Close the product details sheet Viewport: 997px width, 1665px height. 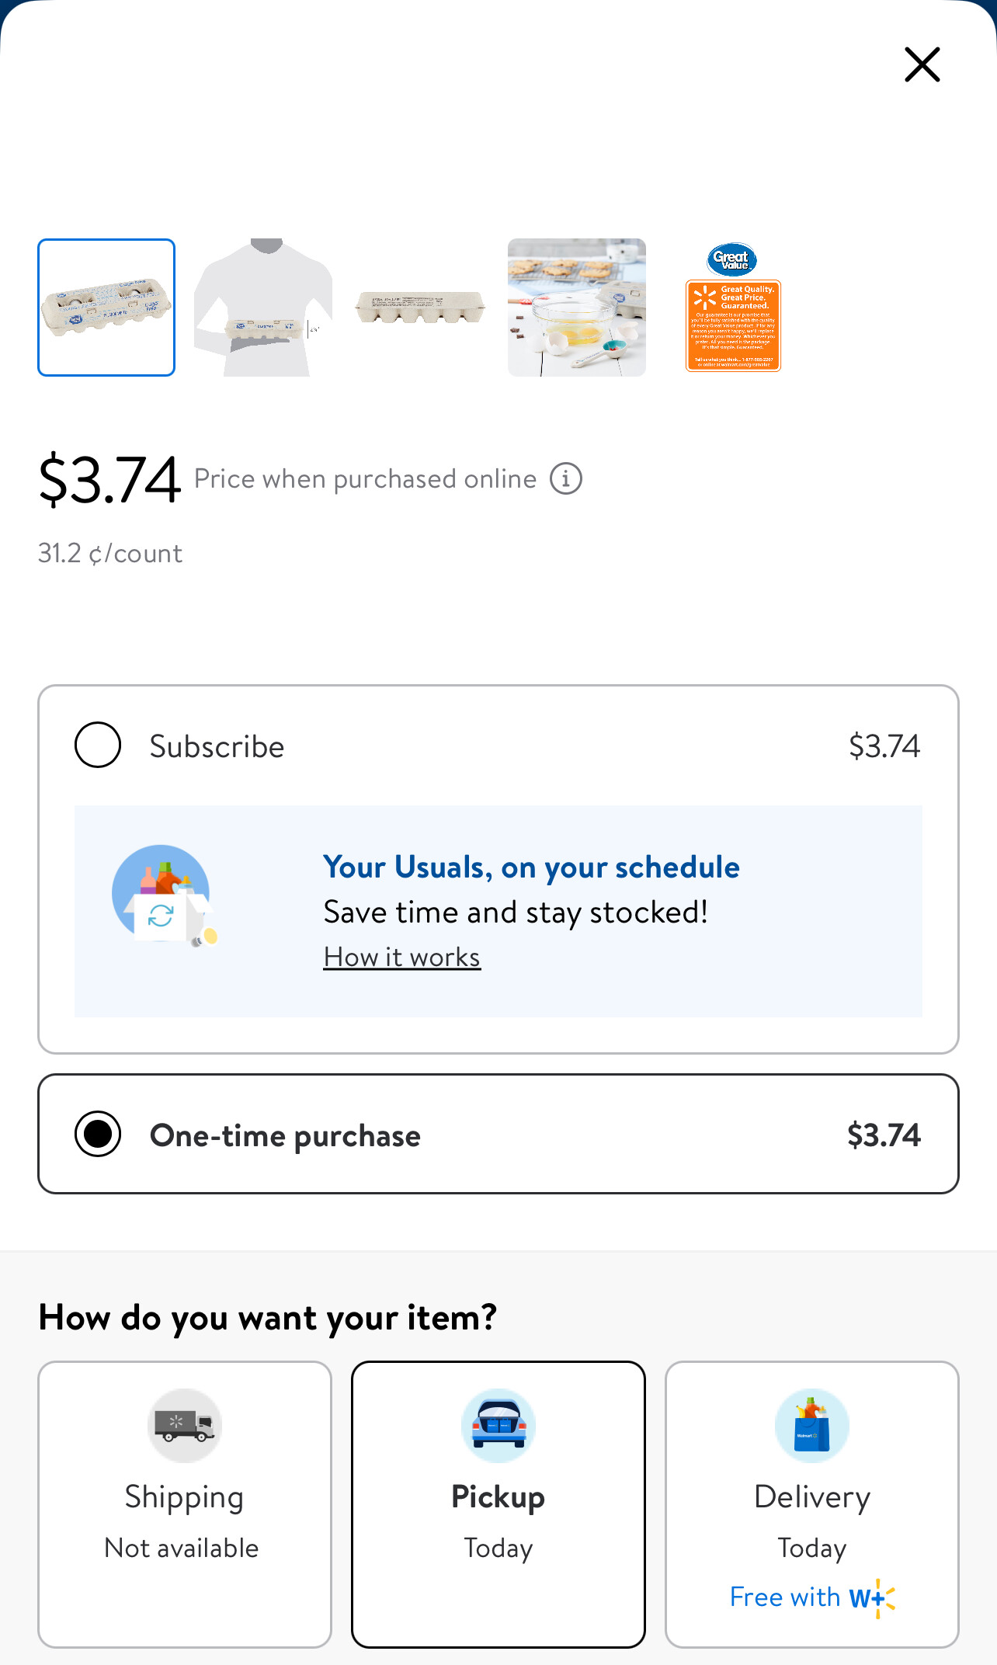(922, 64)
